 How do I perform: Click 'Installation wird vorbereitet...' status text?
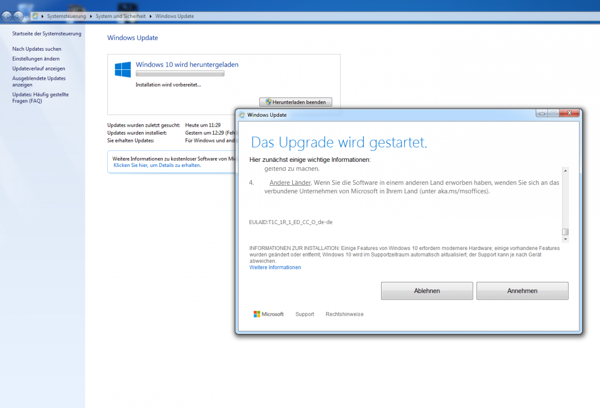tap(168, 85)
